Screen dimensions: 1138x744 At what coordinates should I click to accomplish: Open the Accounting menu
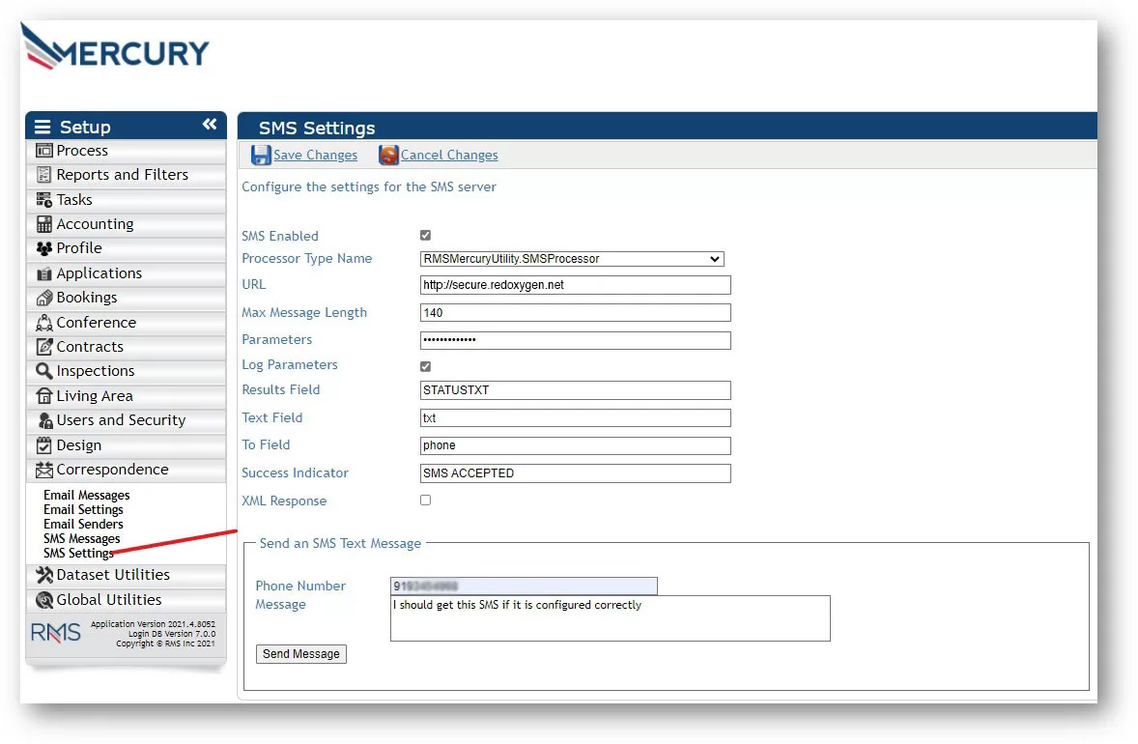tap(127, 224)
